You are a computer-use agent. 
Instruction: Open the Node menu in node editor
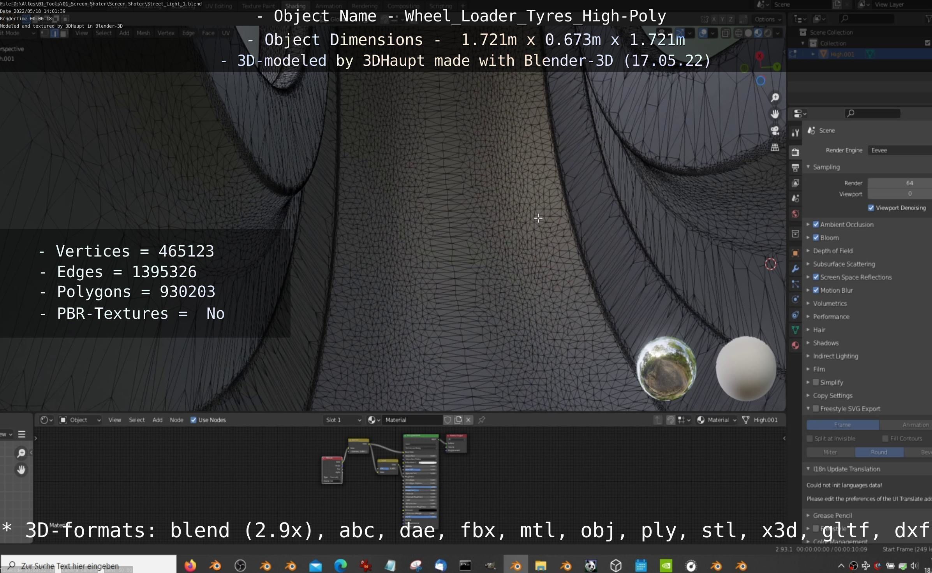click(x=176, y=420)
